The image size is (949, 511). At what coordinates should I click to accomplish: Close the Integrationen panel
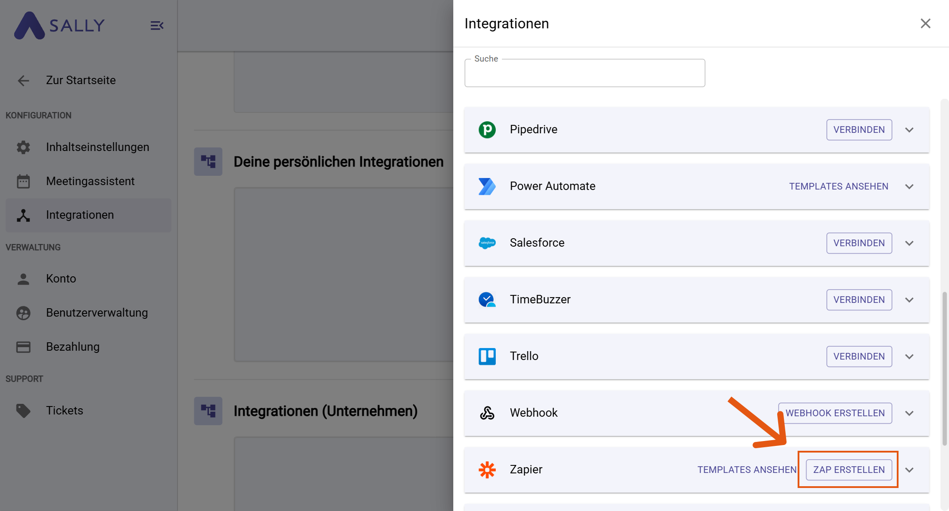[926, 23]
